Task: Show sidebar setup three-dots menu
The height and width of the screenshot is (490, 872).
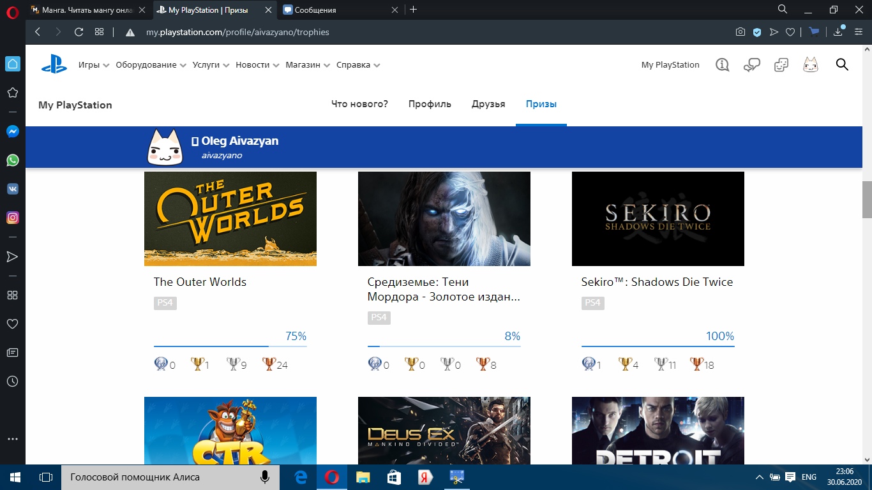Action: pos(13,439)
